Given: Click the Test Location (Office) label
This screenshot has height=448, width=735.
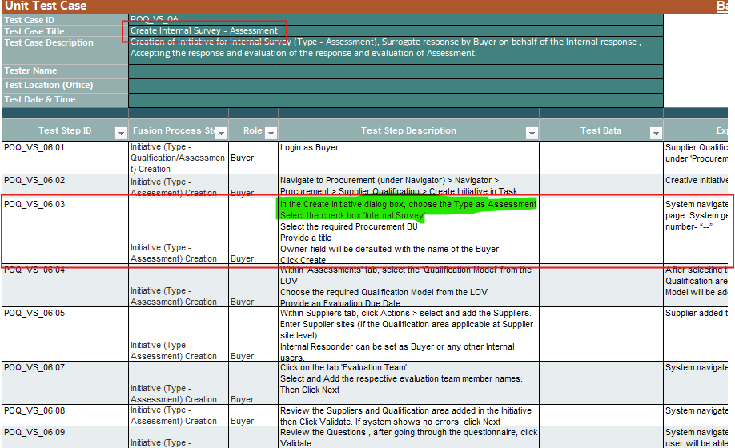Looking at the screenshot, I should click(x=65, y=86).
